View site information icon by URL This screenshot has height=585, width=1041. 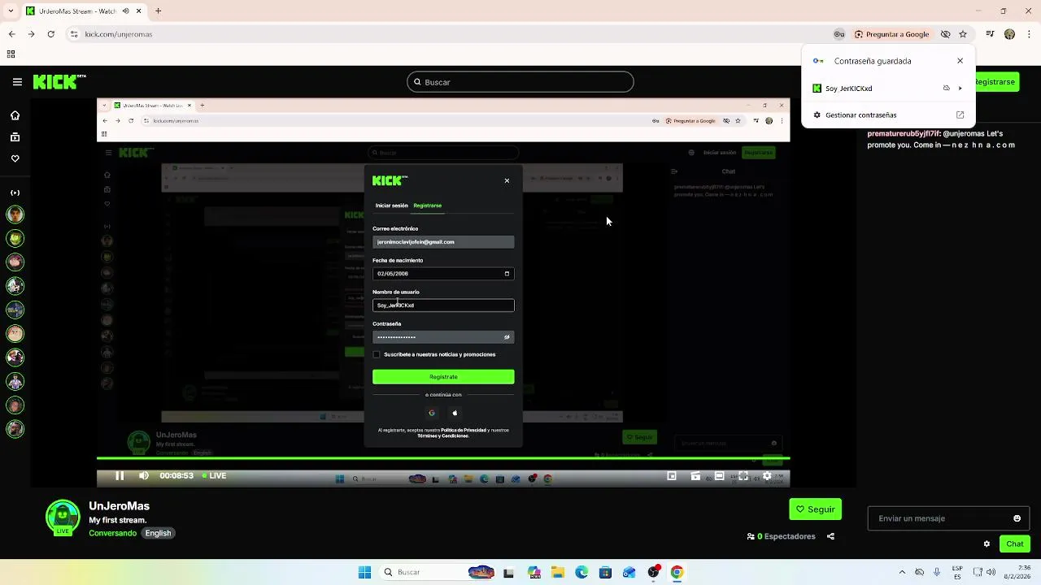74,34
